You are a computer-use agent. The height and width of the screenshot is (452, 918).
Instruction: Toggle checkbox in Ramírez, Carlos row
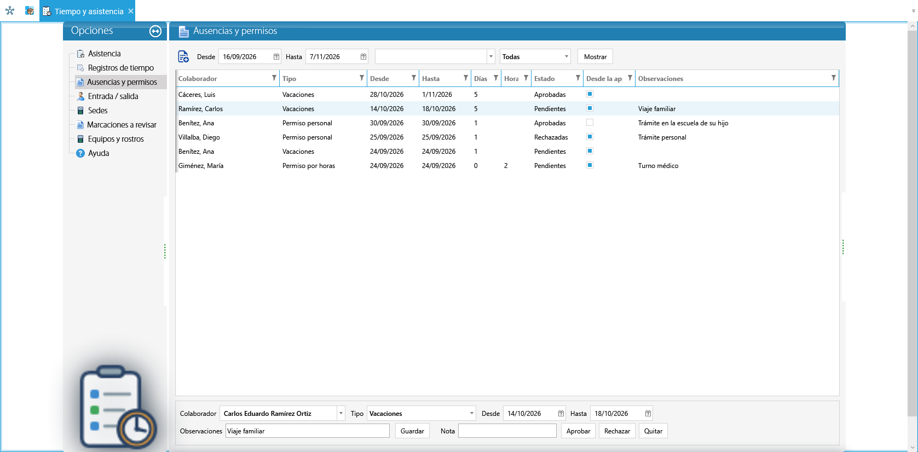click(590, 108)
